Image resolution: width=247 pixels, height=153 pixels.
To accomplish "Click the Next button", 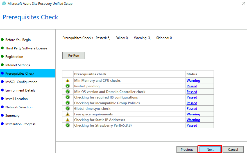I will [210, 149].
